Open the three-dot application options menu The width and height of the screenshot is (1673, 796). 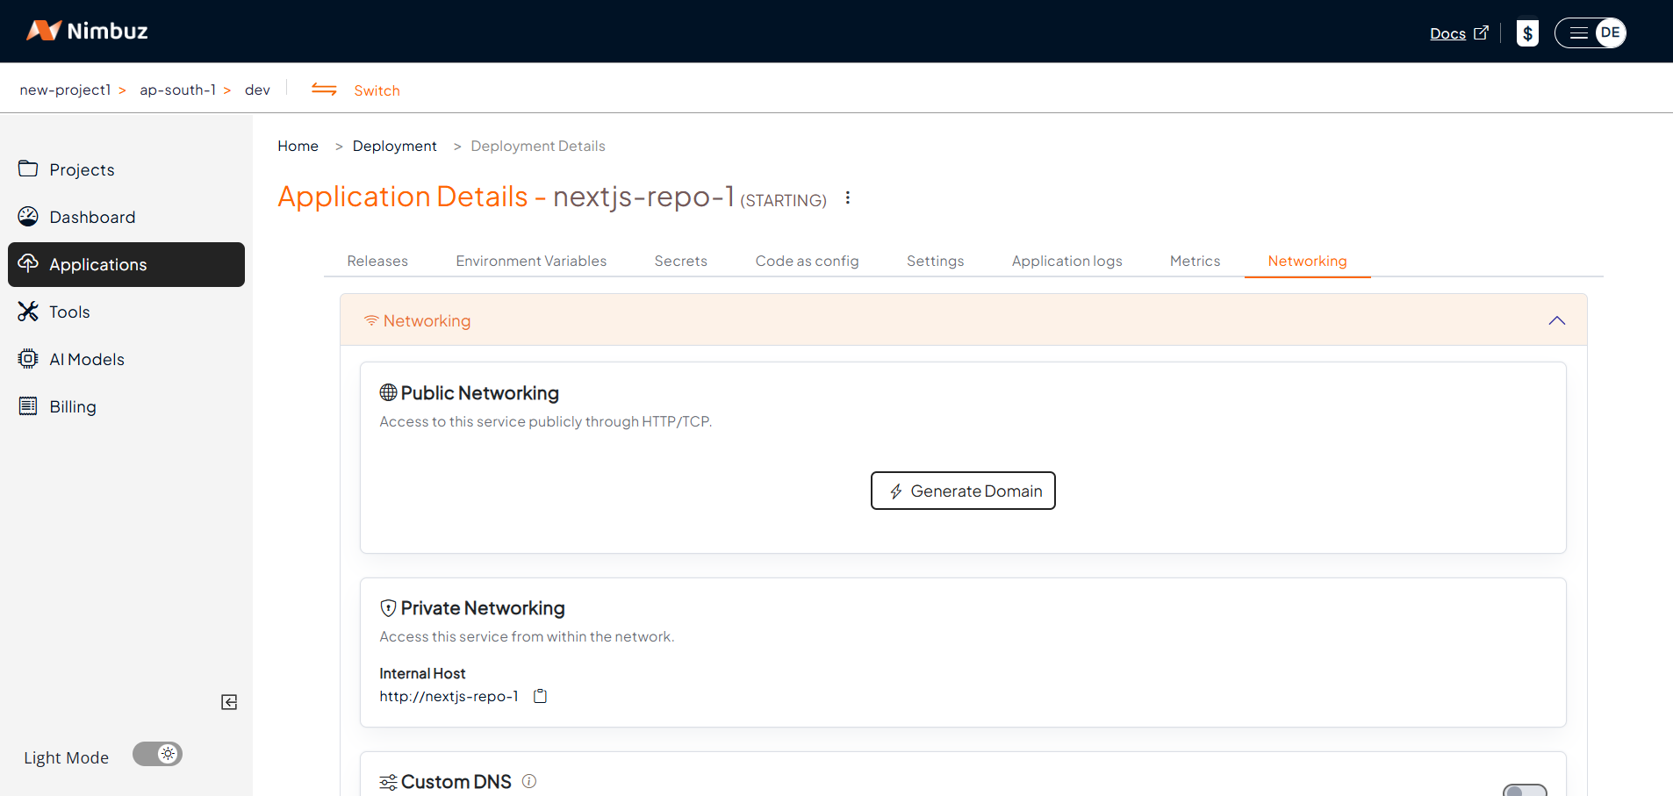(x=848, y=197)
